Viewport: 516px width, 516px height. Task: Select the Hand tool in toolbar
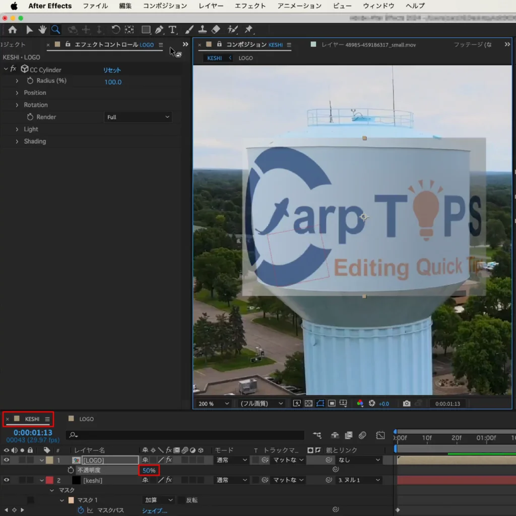[42, 30]
